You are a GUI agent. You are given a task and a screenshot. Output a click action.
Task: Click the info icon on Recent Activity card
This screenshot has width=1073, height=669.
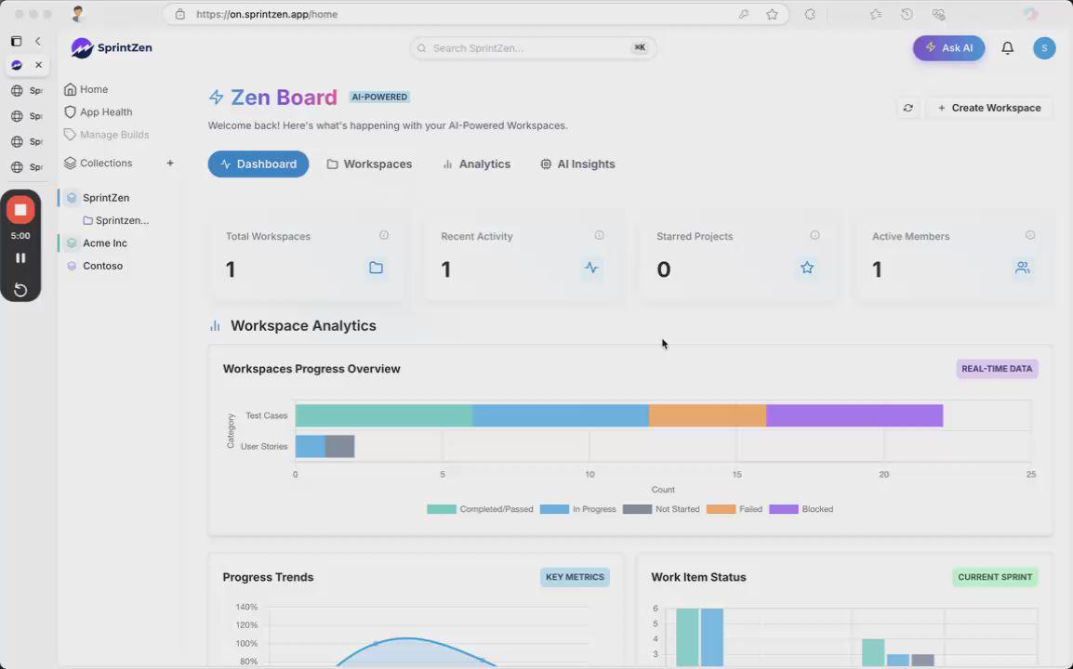click(600, 235)
